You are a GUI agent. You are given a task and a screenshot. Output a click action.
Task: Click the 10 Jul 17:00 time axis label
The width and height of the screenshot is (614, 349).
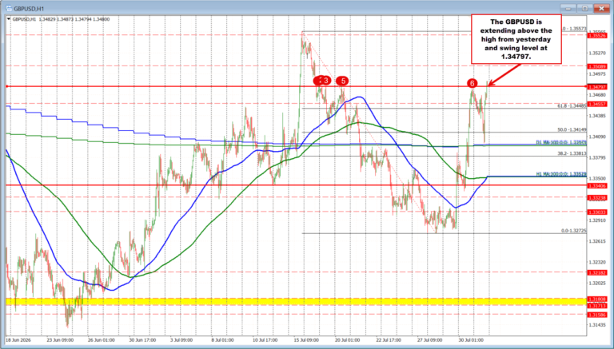coord(265,340)
